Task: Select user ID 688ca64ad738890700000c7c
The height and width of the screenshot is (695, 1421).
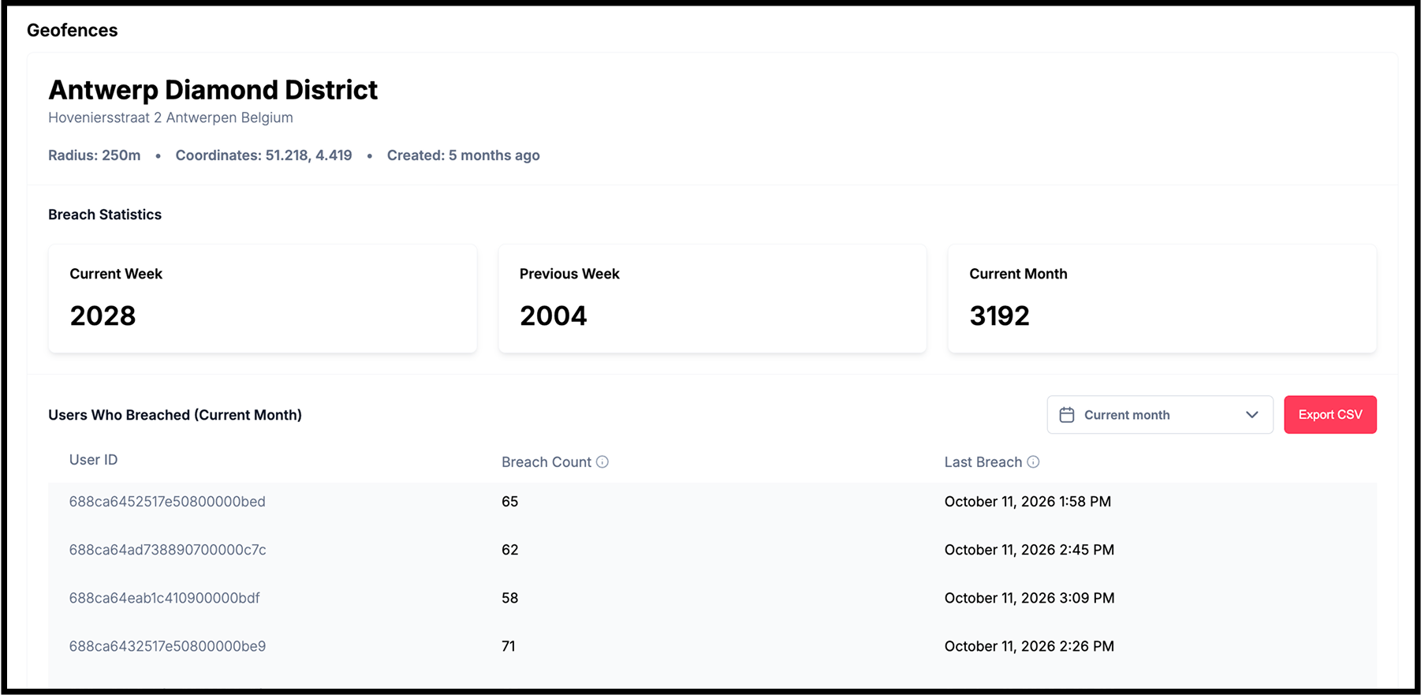Action: pos(168,550)
